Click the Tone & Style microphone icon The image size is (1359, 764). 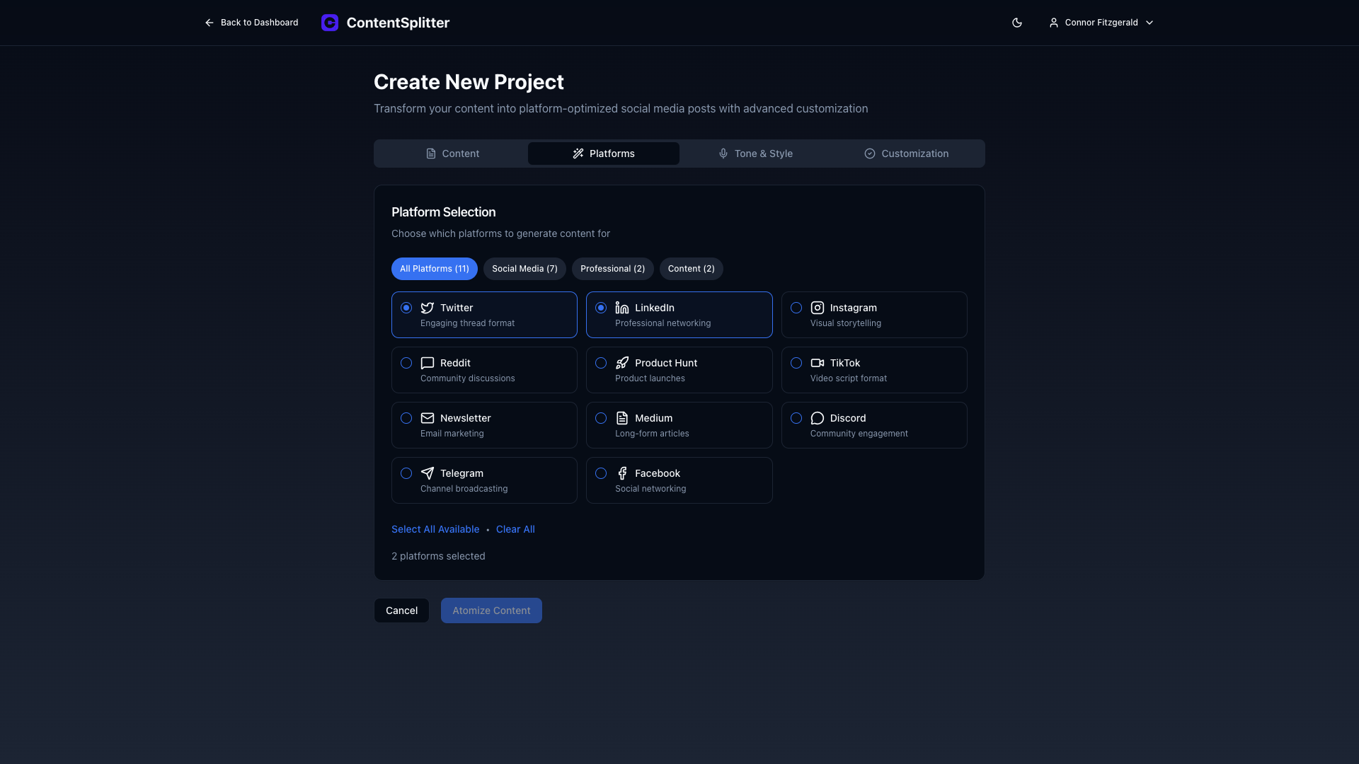pyautogui.click(x=723, y=154)
